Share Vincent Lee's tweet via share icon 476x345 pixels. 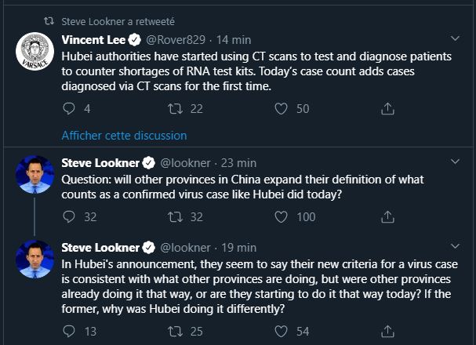coord(387,109)
